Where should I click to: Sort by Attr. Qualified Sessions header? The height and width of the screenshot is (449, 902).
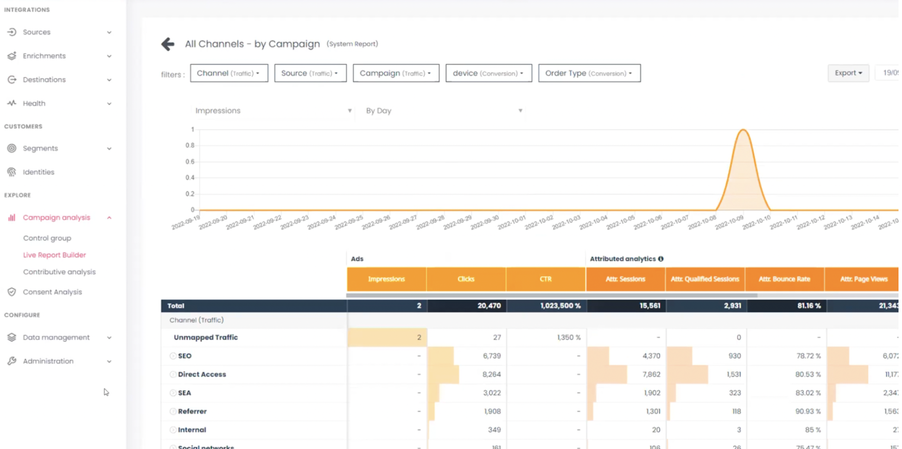[x=705, y=279]
